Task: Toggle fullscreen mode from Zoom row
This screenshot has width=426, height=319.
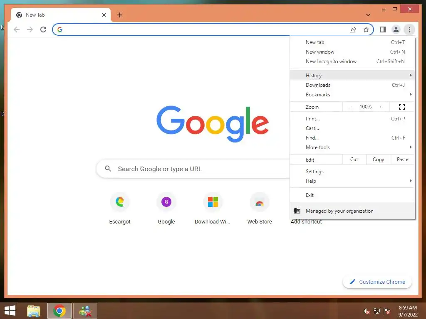Action: [402, 107]
